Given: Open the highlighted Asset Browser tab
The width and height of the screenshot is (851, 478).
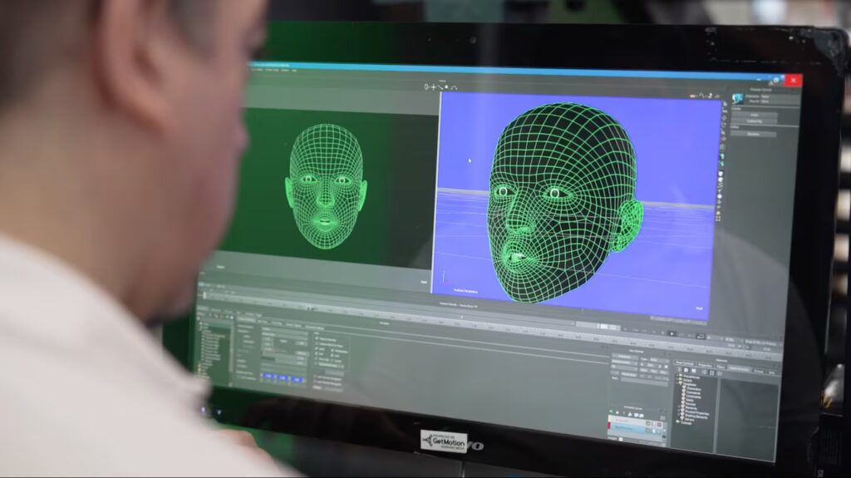Looking at the screenshot, I should point(739,369).
